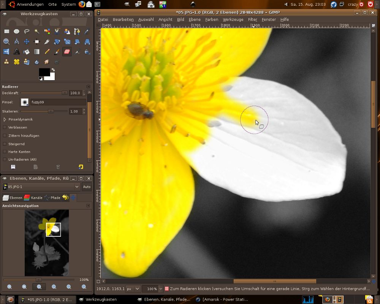
Task: Toggle the Quick Mask button
Action: point(98,282)
